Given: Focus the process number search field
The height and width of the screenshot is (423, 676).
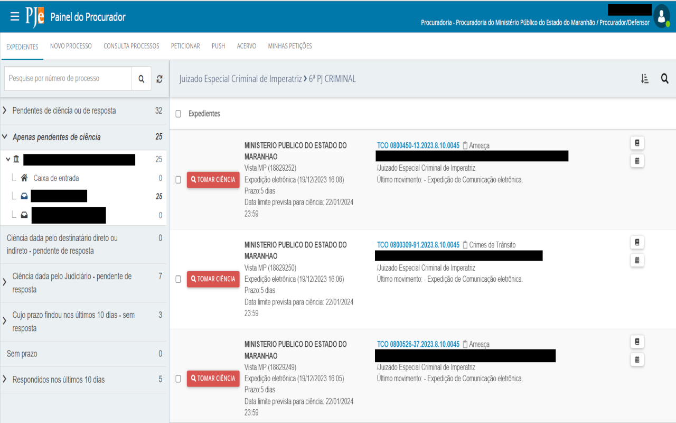Looking at the screenshot, I should point(68,79).
